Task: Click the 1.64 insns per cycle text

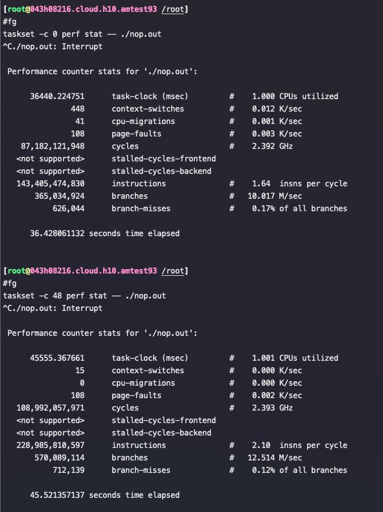Action: [x=299, y=184]
